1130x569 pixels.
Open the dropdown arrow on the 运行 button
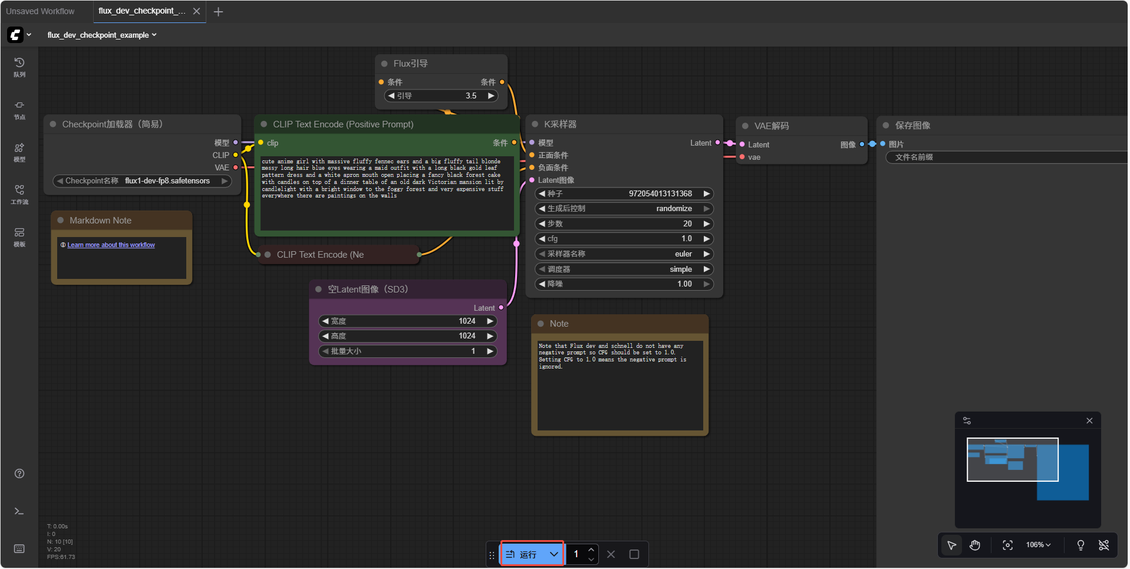[x=554, y=554]
